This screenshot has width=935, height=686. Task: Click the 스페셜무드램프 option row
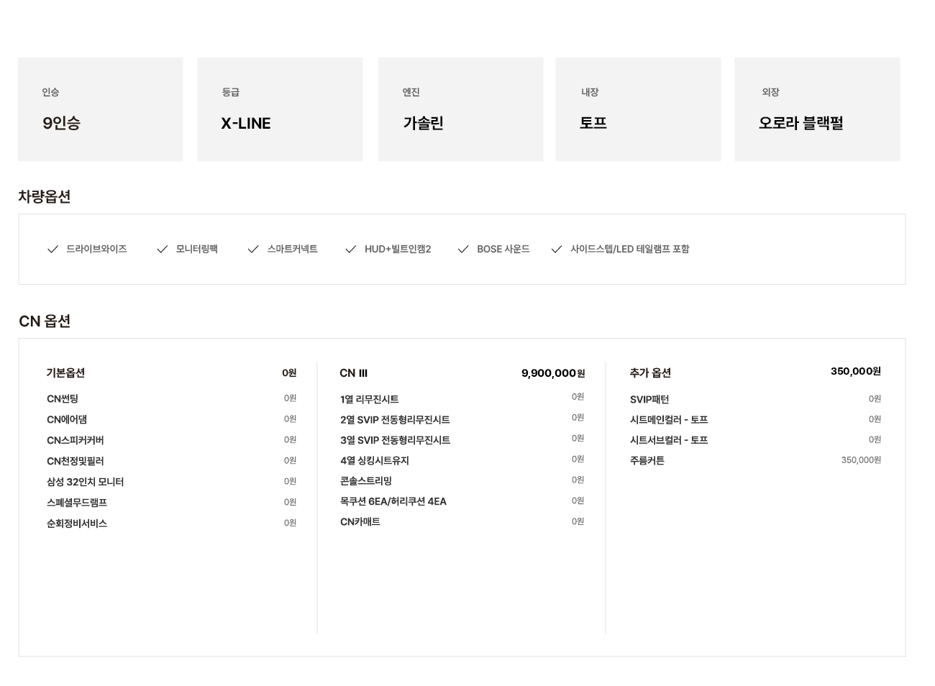click(x=171, y=503)
